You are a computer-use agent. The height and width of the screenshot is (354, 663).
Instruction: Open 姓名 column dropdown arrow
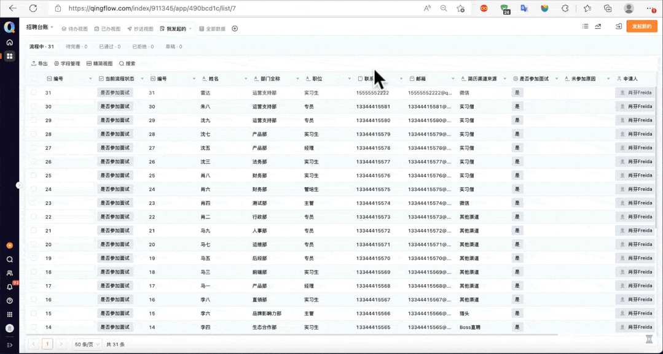click(x=246, y=79)
